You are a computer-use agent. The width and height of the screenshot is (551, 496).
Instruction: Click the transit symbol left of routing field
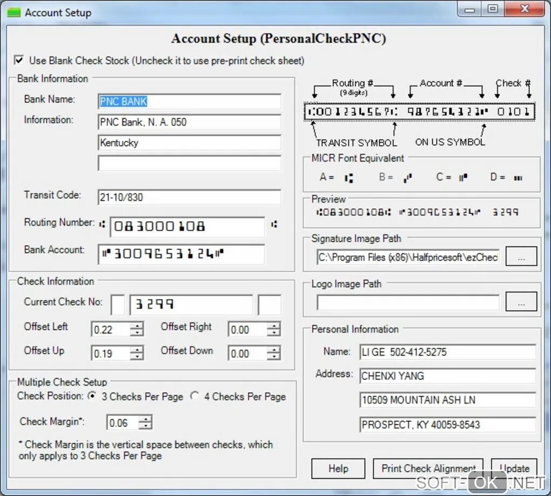click(102, 224)
